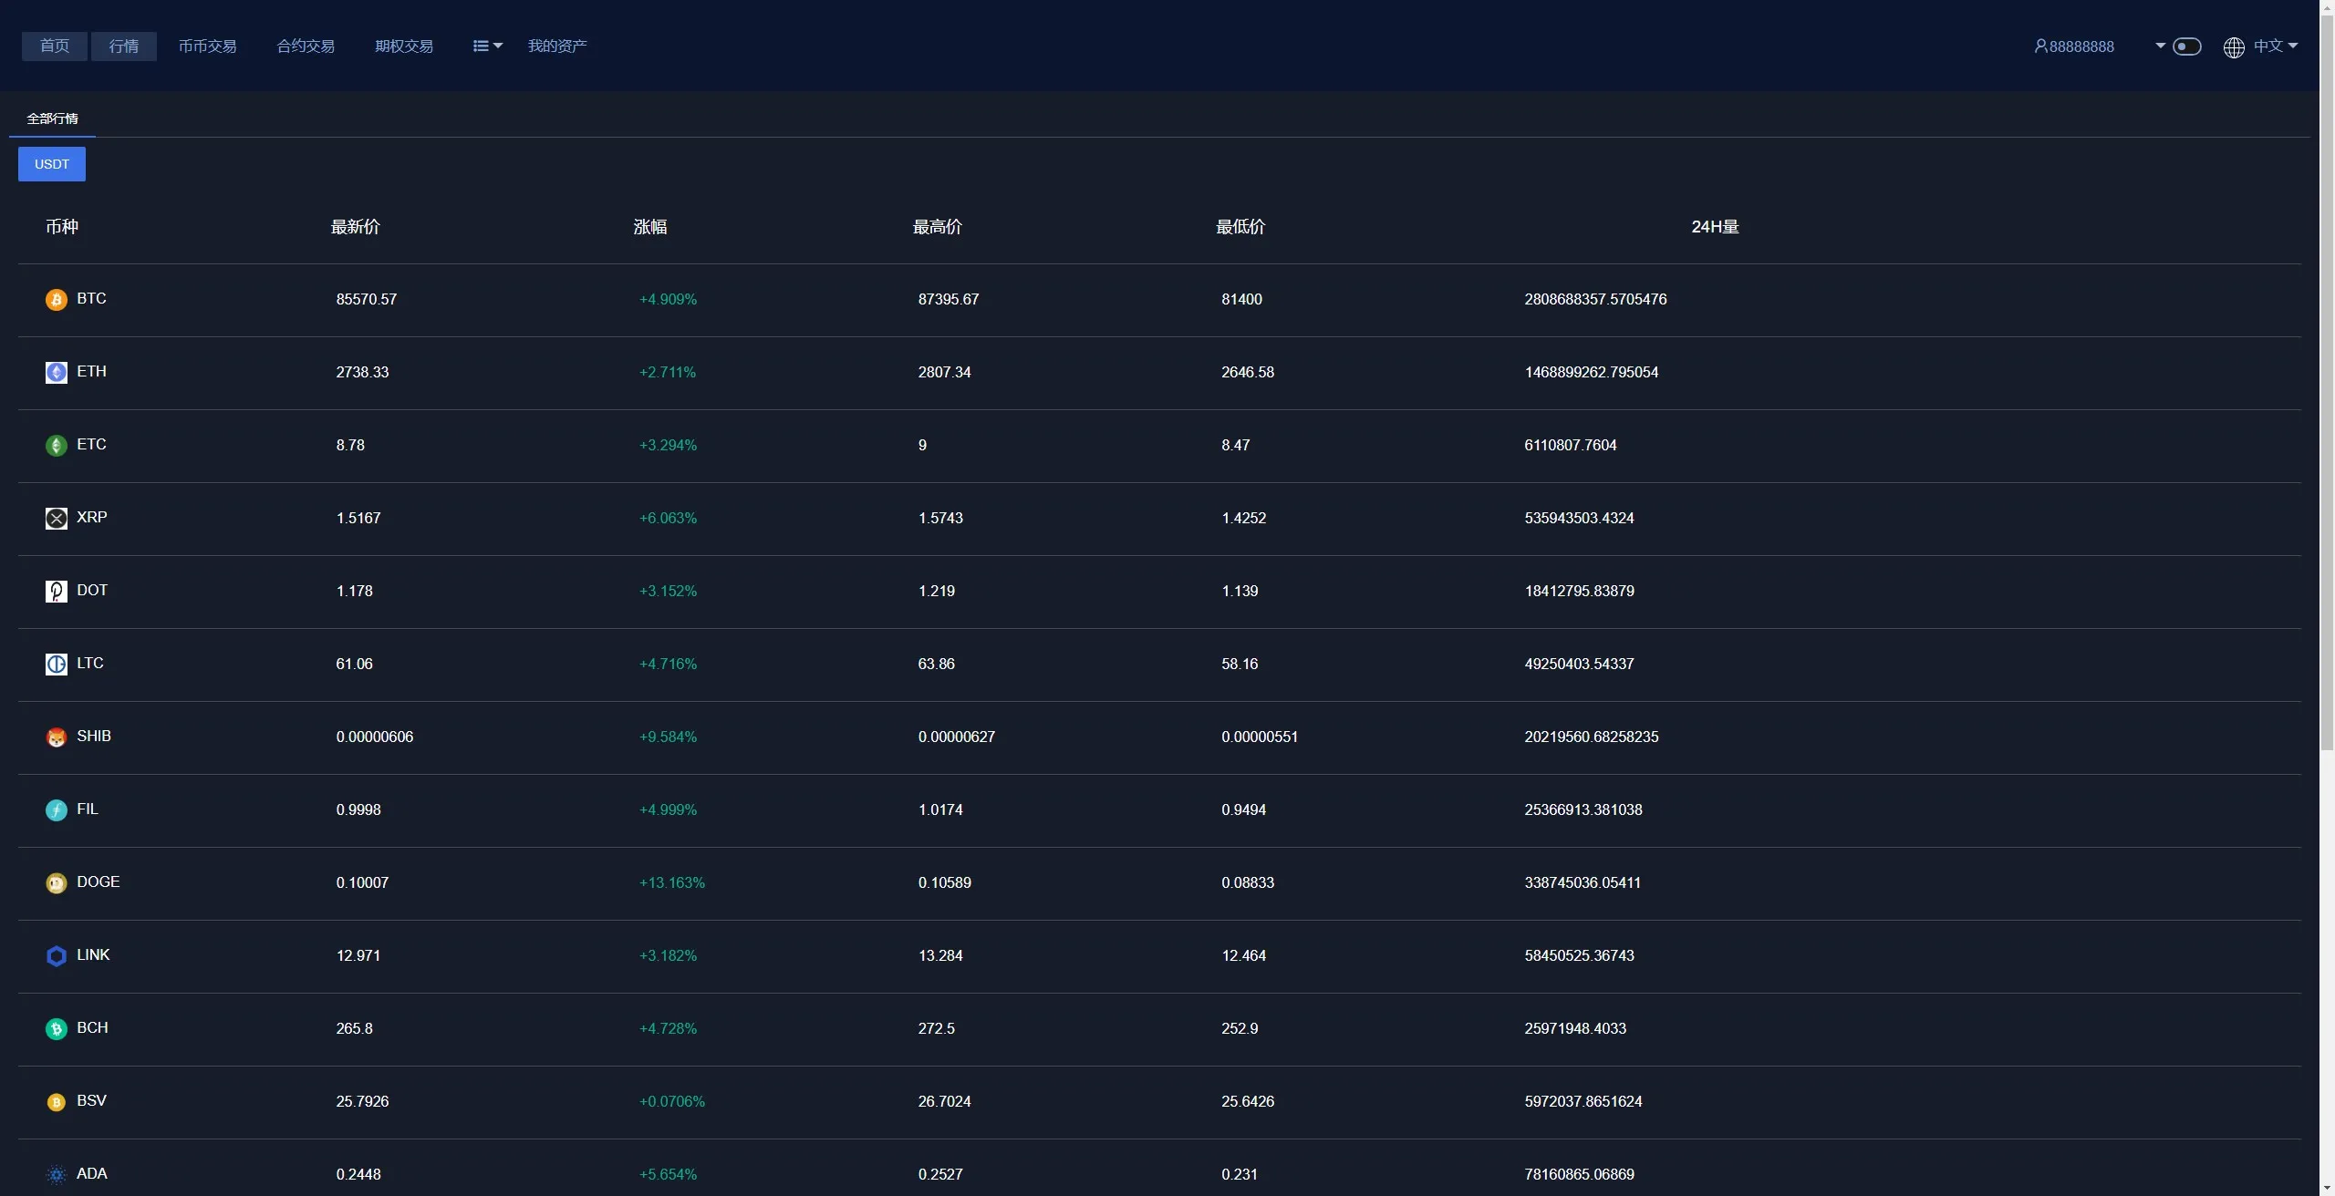The width and height of the screenshot is (2335, 1196).
Task: Open the 我的资产 my assets menu
Action: (x=557, y=46)
